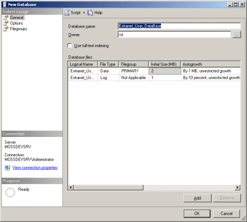Open the Options page icon

click(x=5, y=23)
